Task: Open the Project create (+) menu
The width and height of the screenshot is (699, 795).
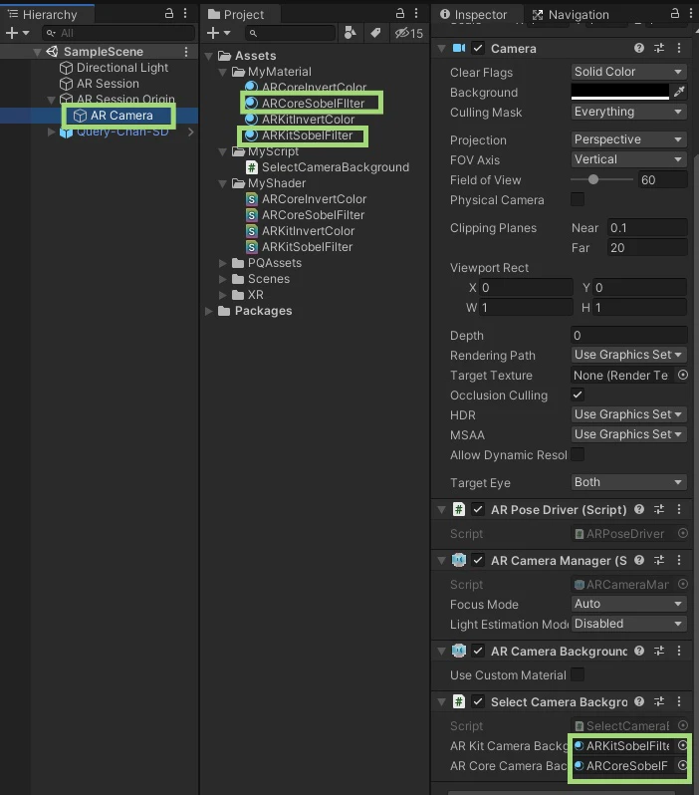Action: pos(219,34)
